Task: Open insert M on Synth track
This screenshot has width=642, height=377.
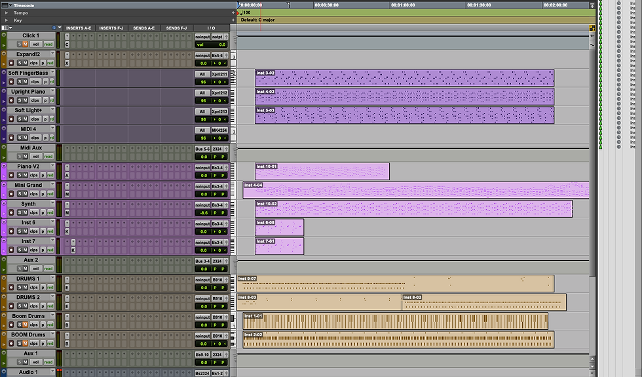Action: 67,212
